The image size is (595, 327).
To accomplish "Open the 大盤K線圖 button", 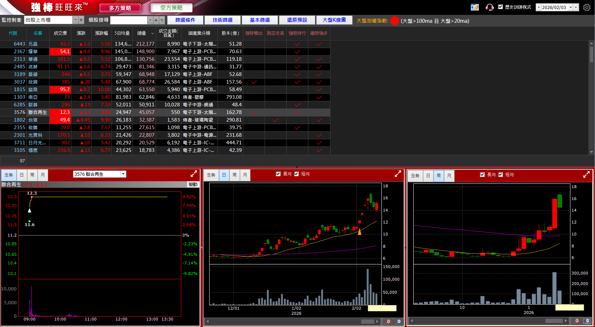I will (x=334, y=20).
